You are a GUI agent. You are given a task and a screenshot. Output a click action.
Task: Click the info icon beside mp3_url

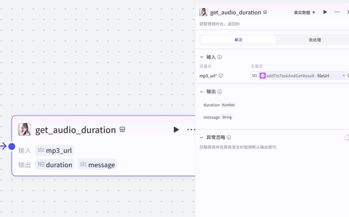click(222, 75)
